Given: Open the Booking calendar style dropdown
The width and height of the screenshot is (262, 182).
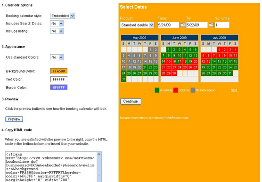Looking at the screenshot, I should (63, 16).
